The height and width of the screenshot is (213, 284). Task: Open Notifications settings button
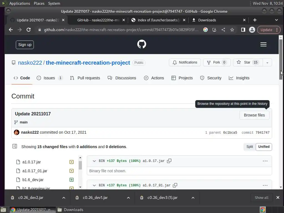click(x=185, y=62)
